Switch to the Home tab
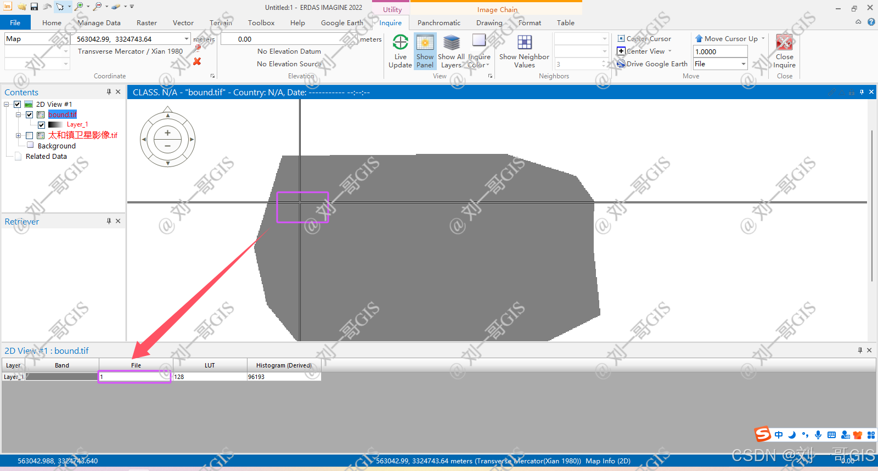Screen dimensions: 878x471 click(52, 22)
